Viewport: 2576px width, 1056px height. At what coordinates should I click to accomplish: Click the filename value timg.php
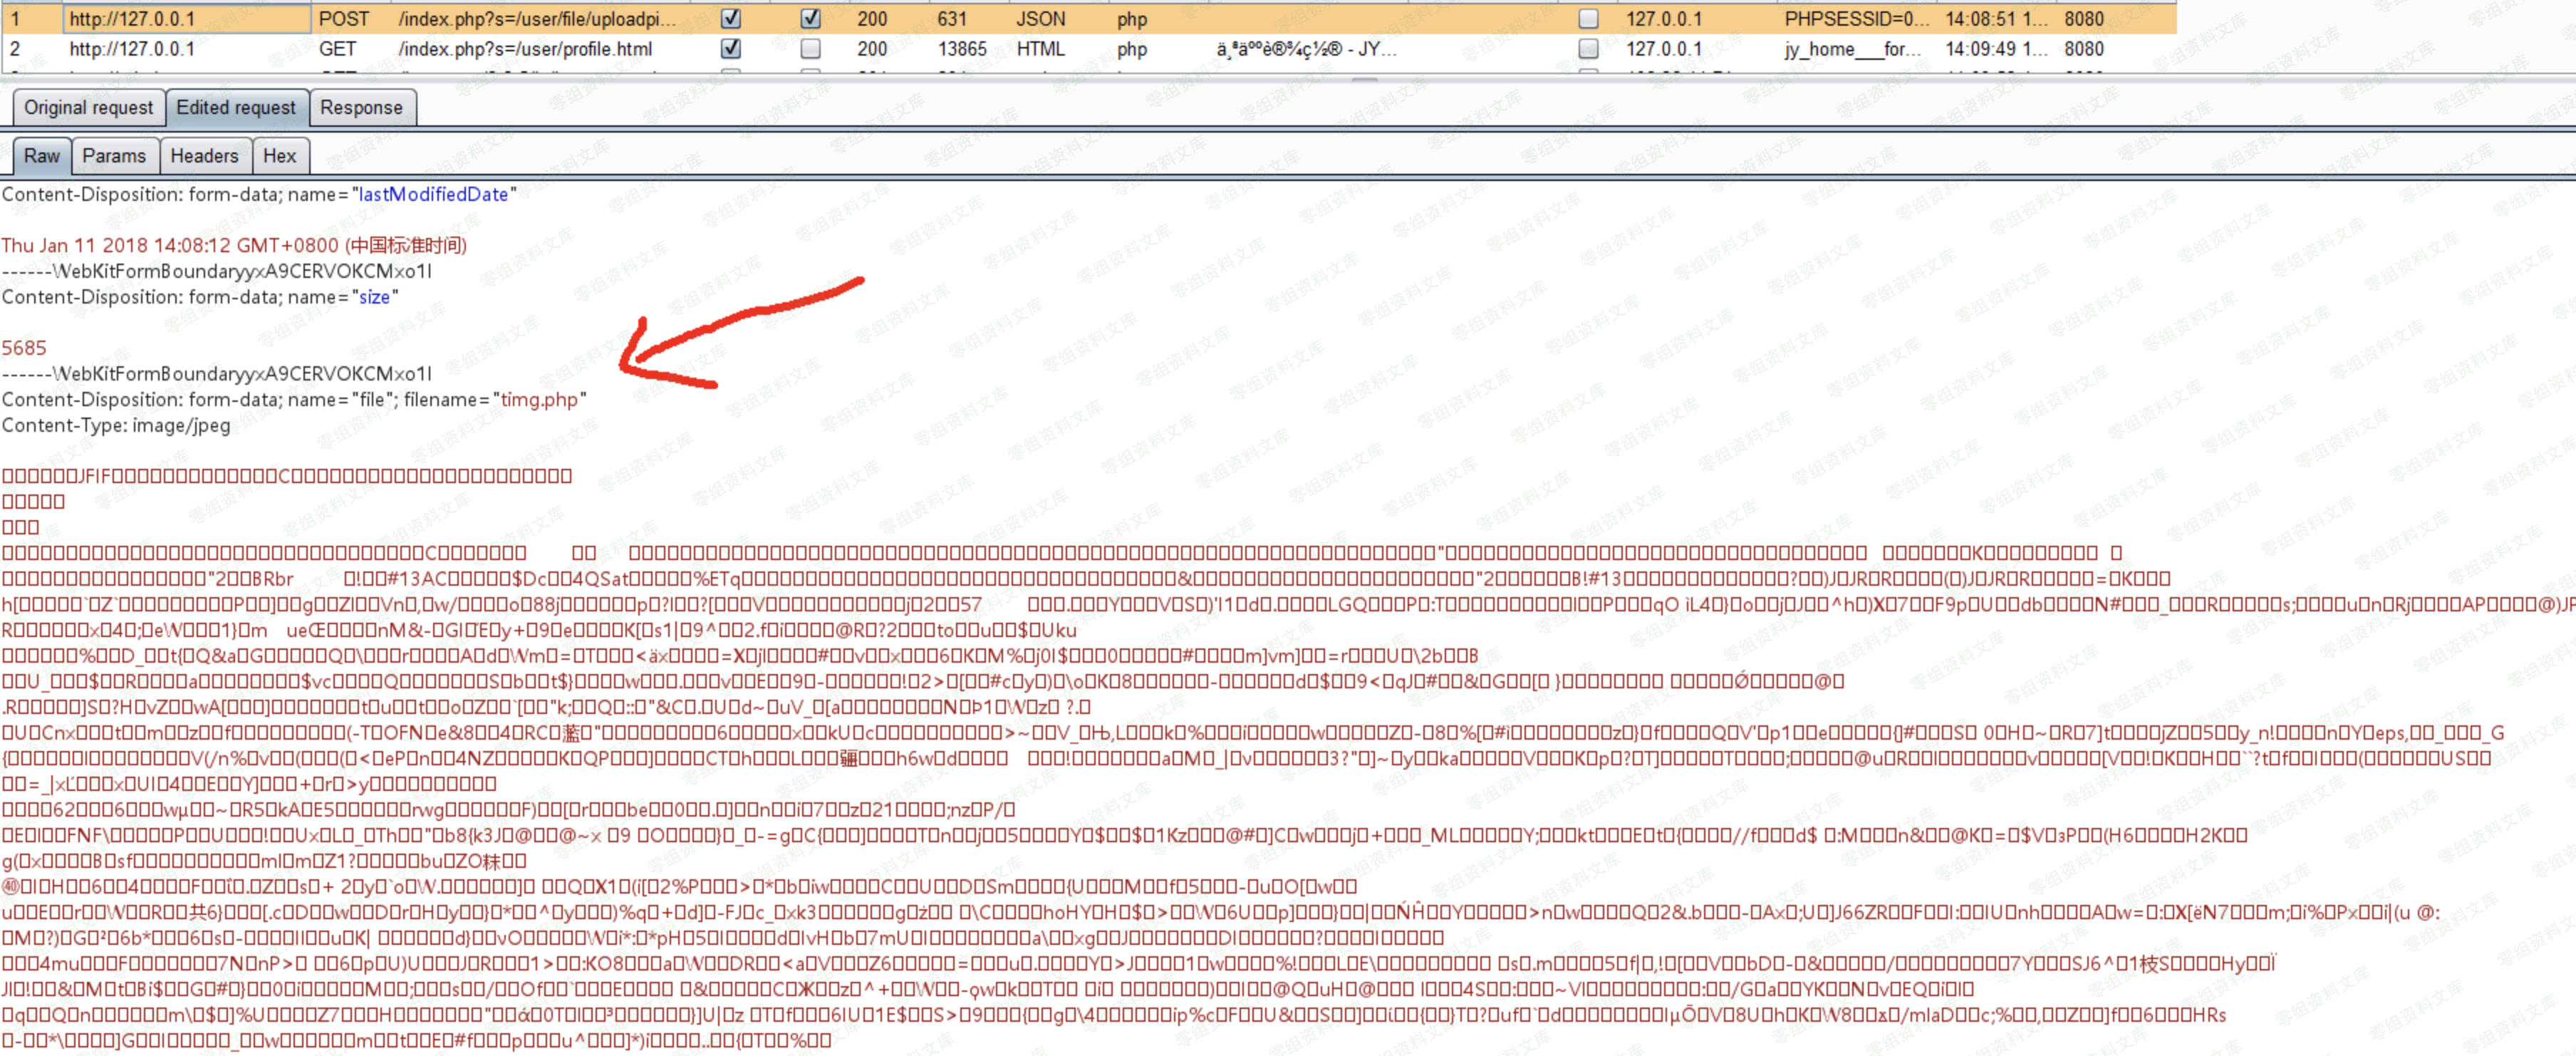[539, 400]
